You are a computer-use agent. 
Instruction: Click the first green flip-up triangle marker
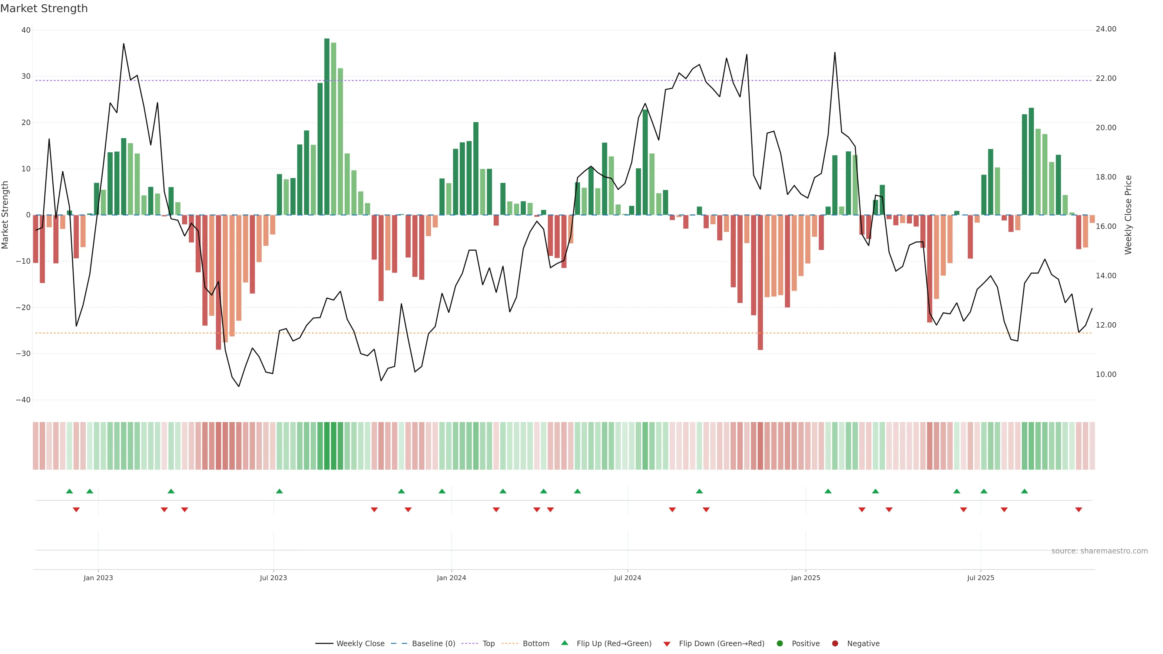(69, 491)
